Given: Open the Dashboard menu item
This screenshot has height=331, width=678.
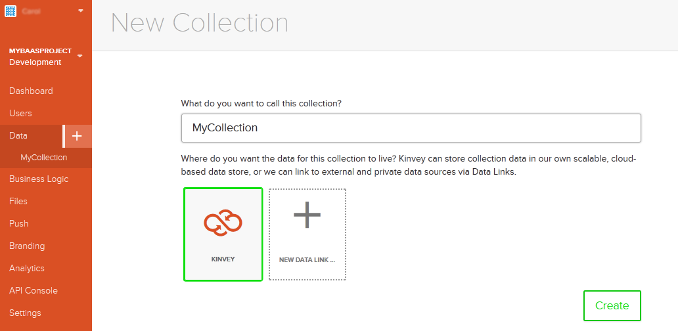Looking at the screenshot, I should tap(31, 91).
